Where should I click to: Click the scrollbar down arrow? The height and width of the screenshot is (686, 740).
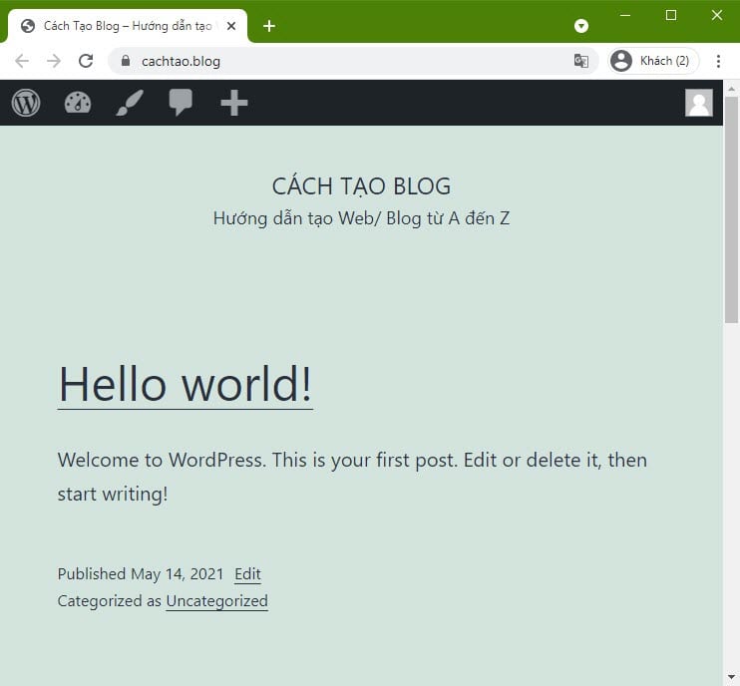point(731,677)
